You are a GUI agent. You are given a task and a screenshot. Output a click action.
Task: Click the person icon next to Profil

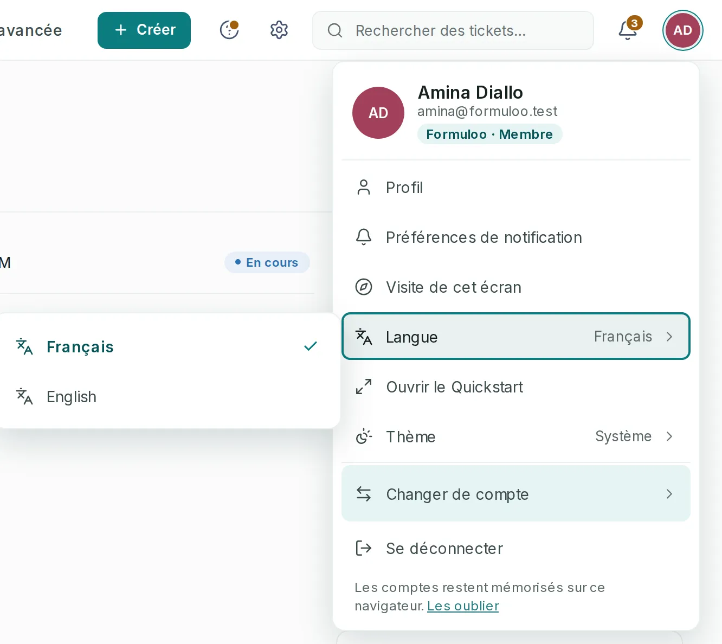[364, 188]
